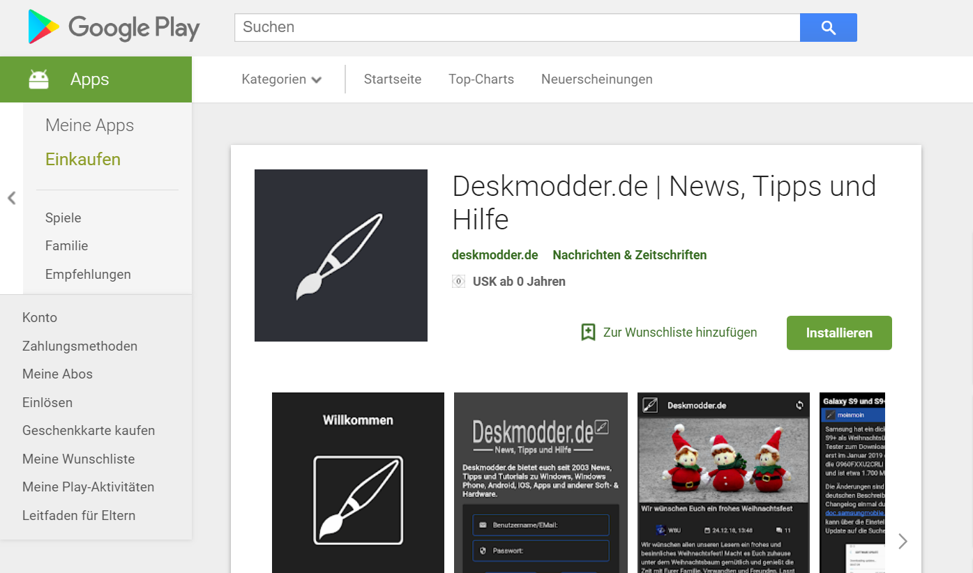Click the app title Deskmodder.de | News, Tipps und Hilfe

tap(664, 203)
